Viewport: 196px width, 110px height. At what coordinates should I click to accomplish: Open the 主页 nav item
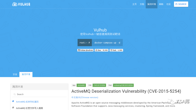point(134,4)
